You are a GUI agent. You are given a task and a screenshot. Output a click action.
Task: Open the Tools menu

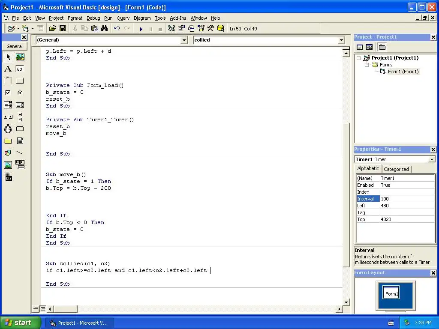pos(160,18)
